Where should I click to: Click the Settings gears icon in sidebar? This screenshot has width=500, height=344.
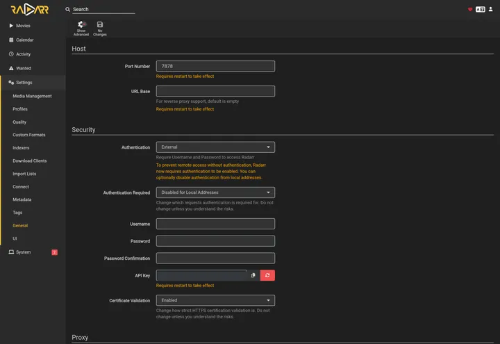[x=11, y=82]
